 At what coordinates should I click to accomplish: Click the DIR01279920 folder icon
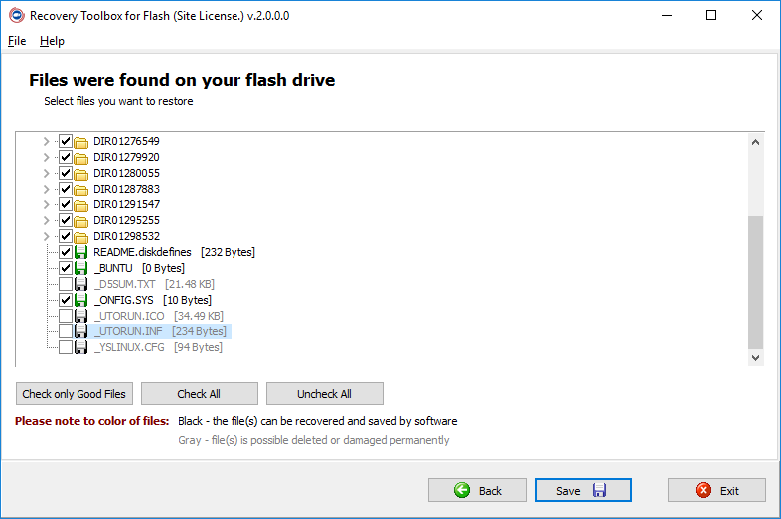coord(81,158)
